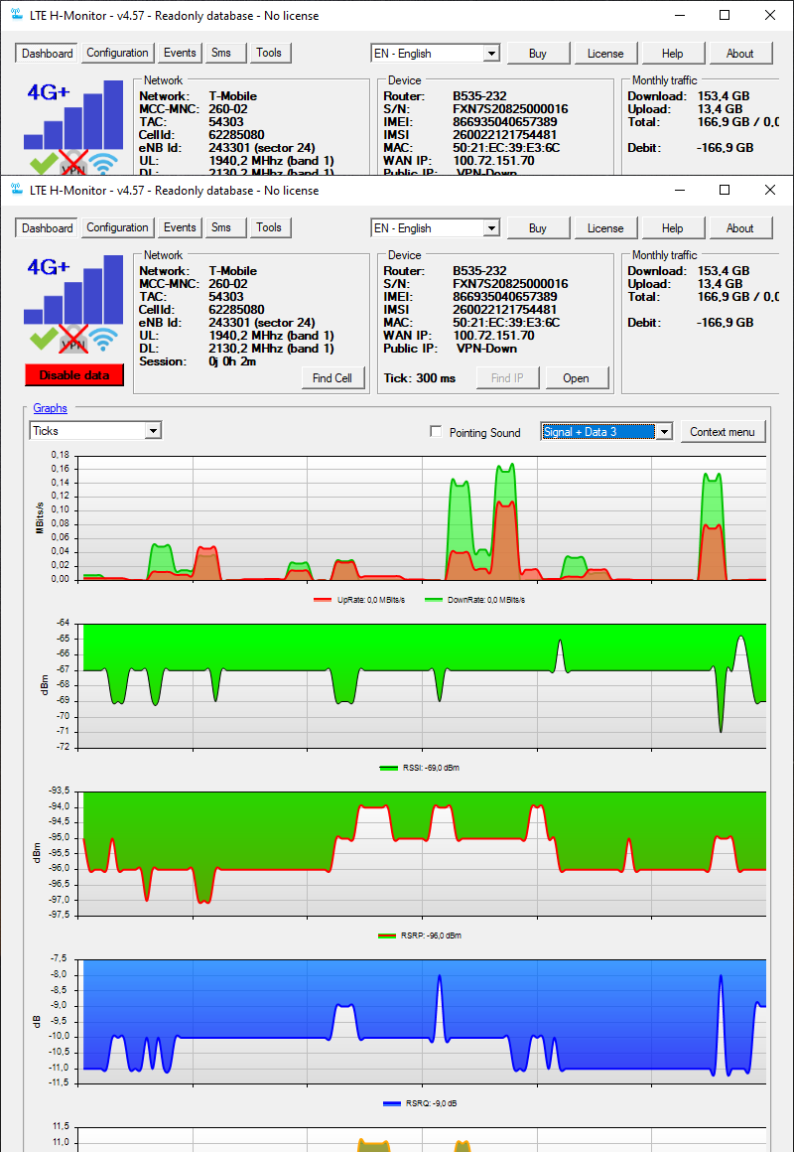Click the red Disable data button
This screenshot has height=1152, width=794.
click(x=74, y=375)
